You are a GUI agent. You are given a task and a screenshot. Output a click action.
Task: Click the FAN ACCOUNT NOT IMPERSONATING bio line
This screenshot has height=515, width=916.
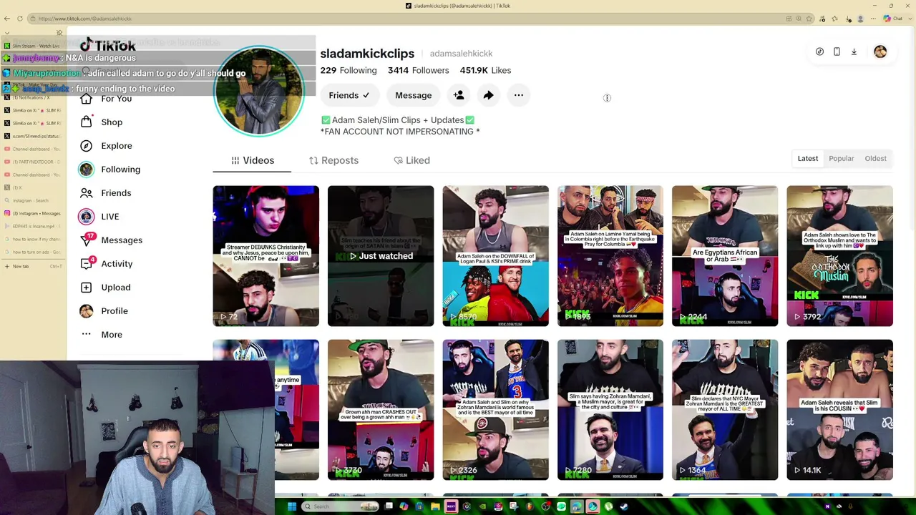[x=400, y=132]
